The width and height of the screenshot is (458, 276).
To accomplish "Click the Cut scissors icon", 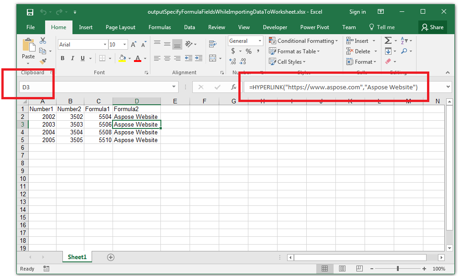I will coord(43,41).
